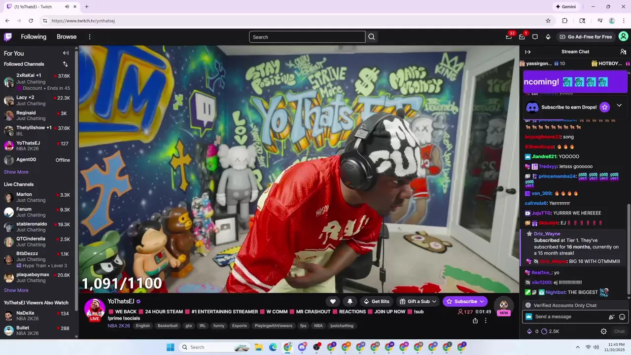Toggle stream notifications bell
Screen dimensions: 631x355
click(350, 301)
